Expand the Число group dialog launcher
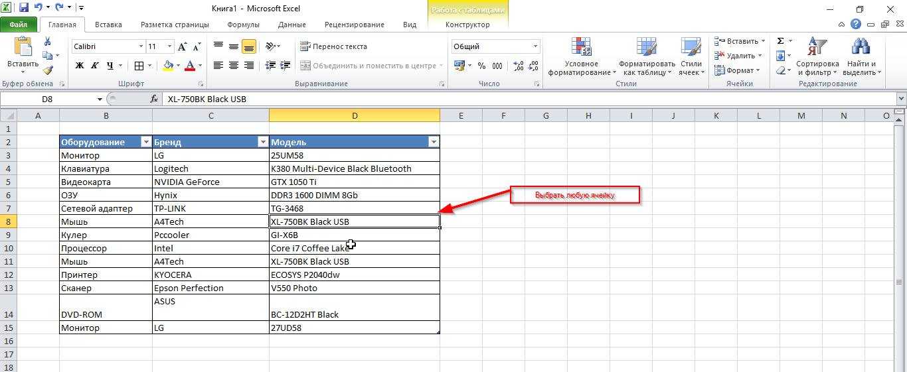 point(537,84)
